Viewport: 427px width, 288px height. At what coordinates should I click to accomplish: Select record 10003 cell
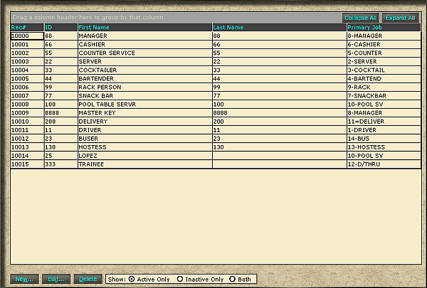[27, 62]
